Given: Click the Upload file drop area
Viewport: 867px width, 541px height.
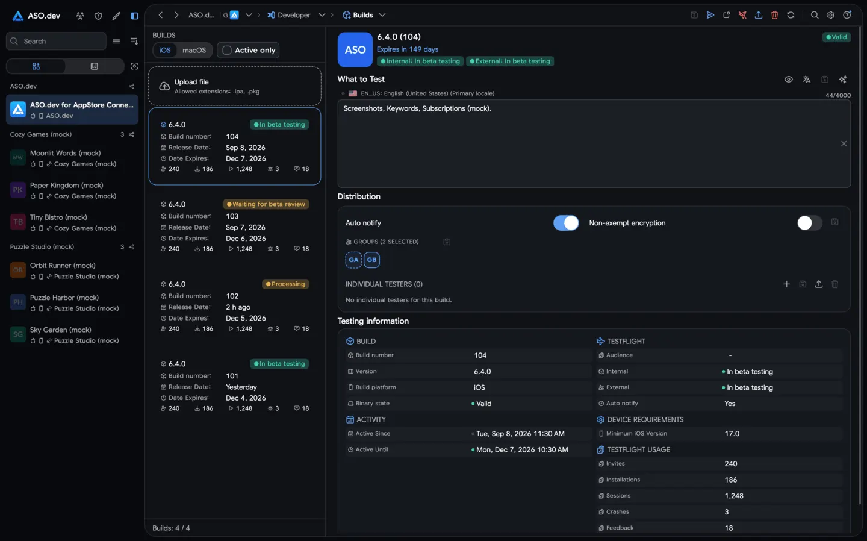Looking at the screenshot, I should tap(235, 86).
